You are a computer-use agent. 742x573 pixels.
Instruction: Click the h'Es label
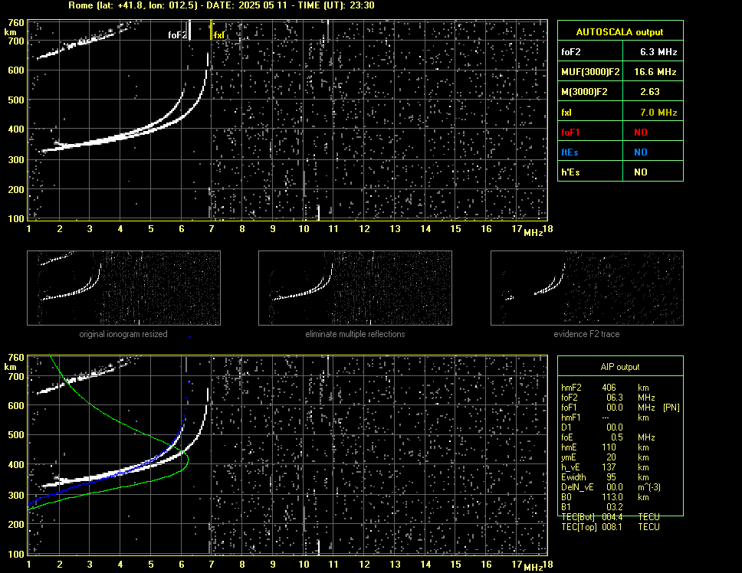570,172
